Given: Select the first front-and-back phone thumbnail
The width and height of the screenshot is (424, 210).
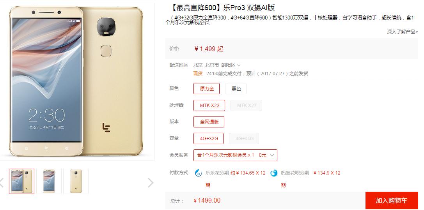Looking at the screenshot, I should [x=21, y=182].
